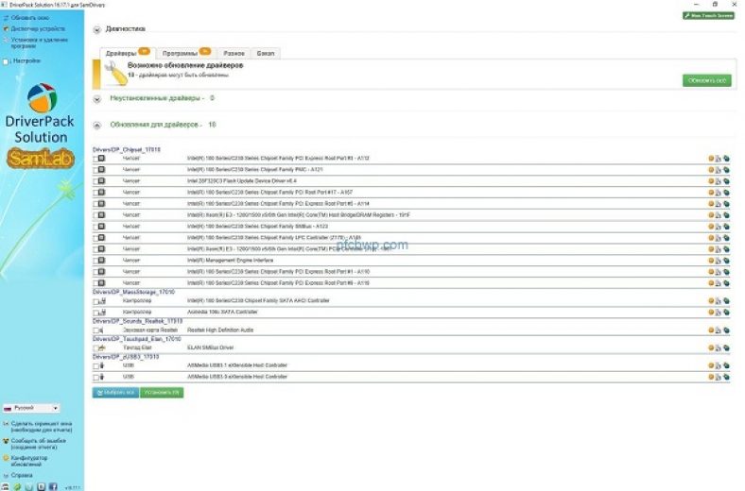The image size is (745, 491).
Task: Click green icon in SATA AHCI Controller row
Action: [726, 301]
